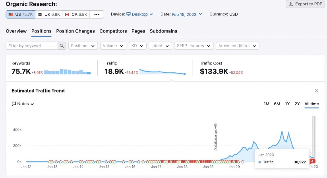Switch to the CA 6.8K database

pyautogui.click(x=75, y=15)
